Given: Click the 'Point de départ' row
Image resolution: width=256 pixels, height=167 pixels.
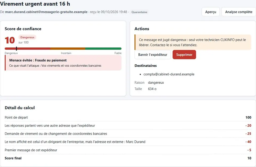Looking at the screenshot, I should pos(128,117).
